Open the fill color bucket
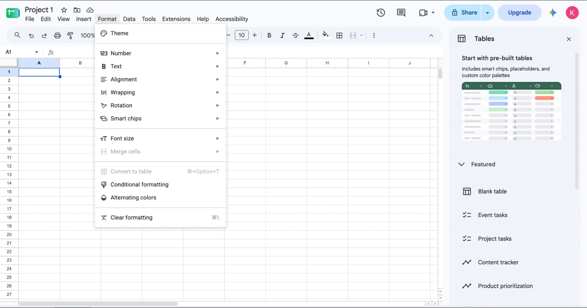Image resolution: width=587 pixels, height=308 pixels. (x=325, y=35)
